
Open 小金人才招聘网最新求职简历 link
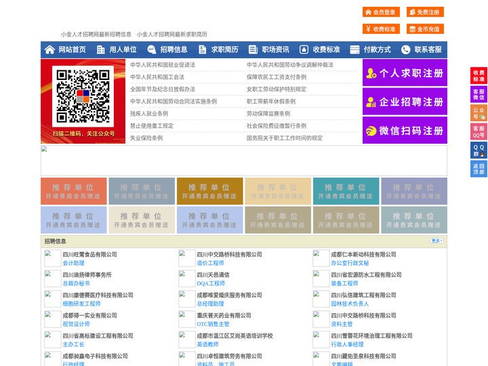[171, 35]
